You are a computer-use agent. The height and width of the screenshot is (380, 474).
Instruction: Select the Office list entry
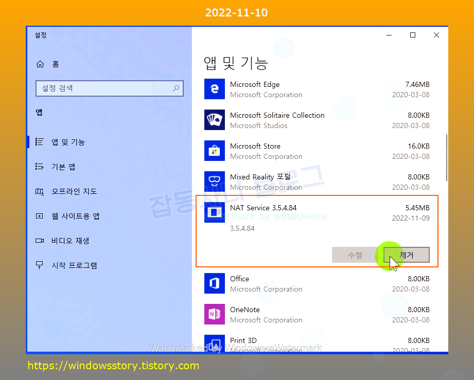[317, 284]
